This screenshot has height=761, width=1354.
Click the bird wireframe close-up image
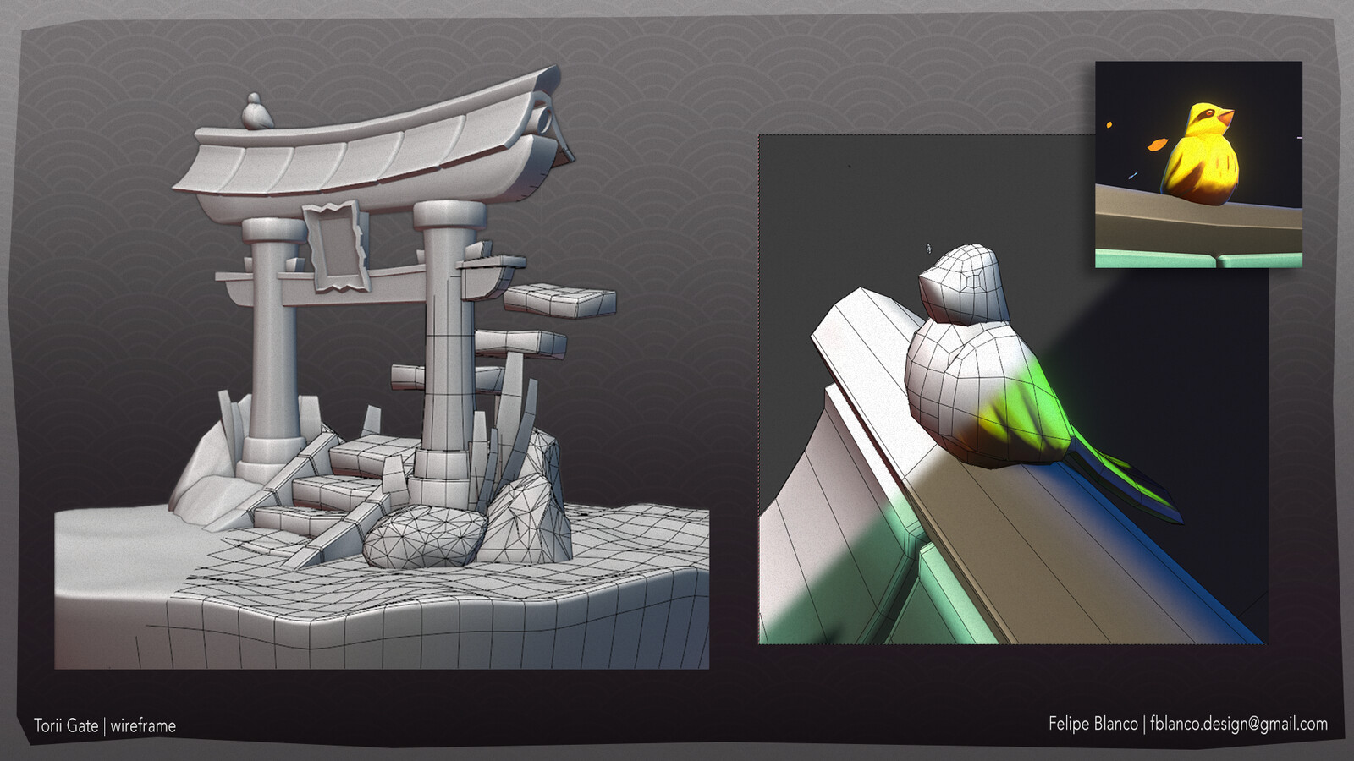point(1012,389)
